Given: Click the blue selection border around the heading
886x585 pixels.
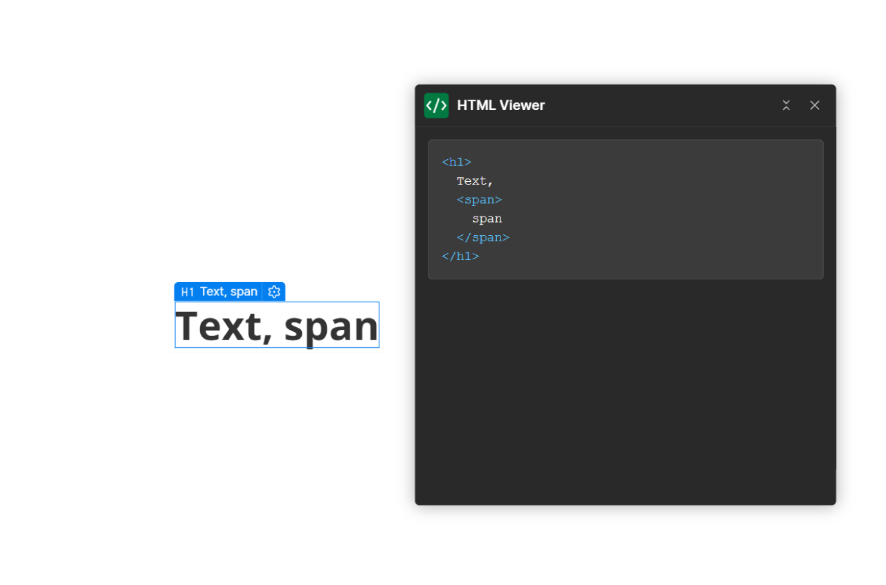Looking at the screenshot, I should pyautogui.click(x=277, y=303).
